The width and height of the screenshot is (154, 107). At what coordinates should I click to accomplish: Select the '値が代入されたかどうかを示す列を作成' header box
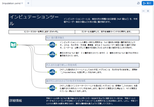(x=92, y=81)
